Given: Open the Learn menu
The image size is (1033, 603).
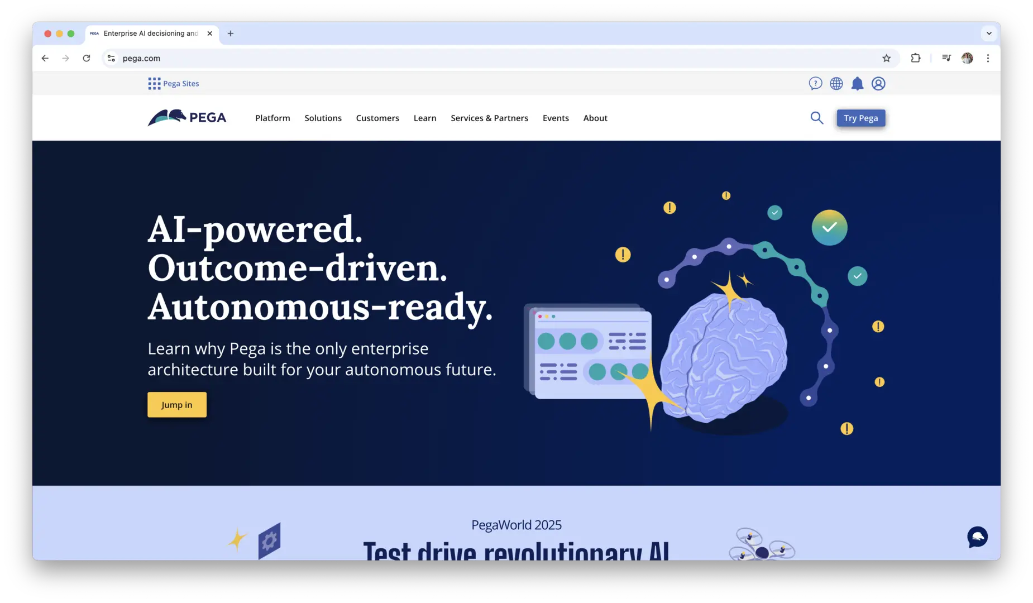Looking at the screenshot, I should [425, 118].
